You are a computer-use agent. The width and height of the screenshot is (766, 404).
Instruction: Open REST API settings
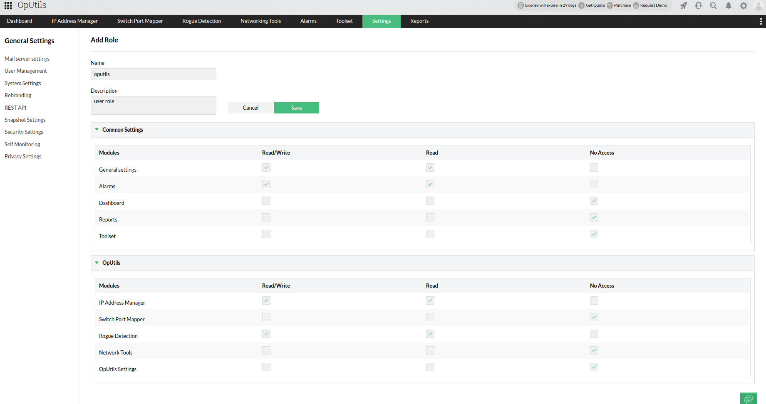tap(15, 108)
